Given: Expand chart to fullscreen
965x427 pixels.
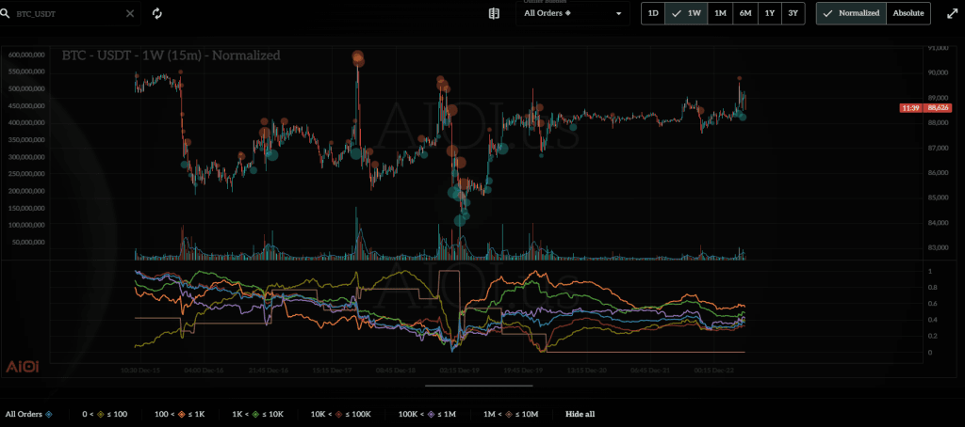Looking at the screenshot, I should [x=948, y=13].
